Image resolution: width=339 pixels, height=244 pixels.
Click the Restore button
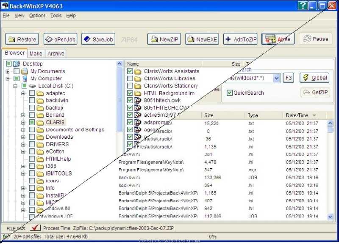click(x=22, y=39)
